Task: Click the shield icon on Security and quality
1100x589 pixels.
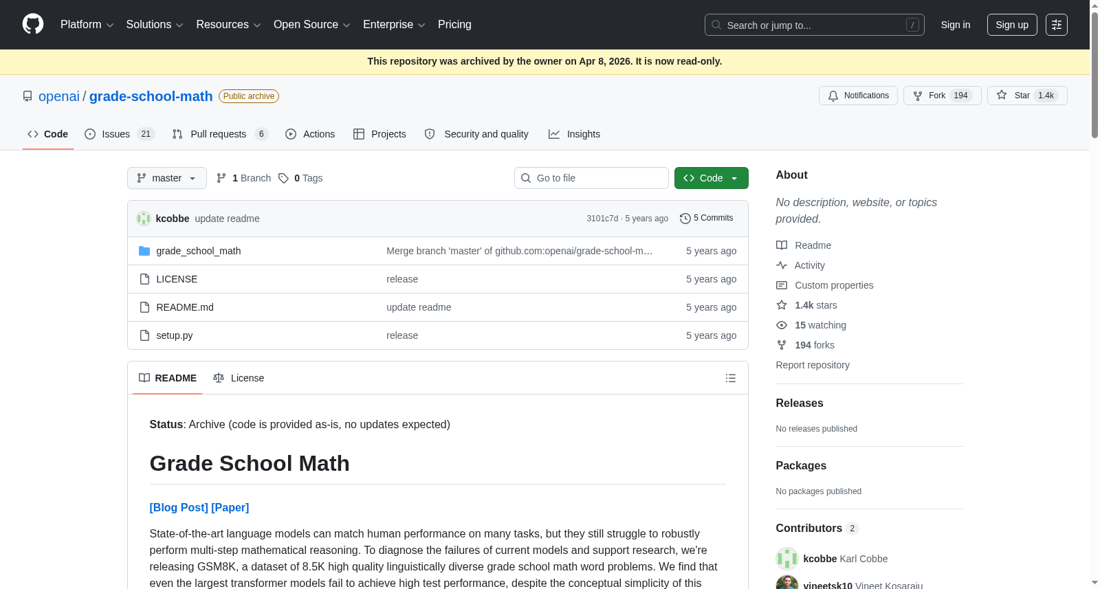Action: [430, 134]
